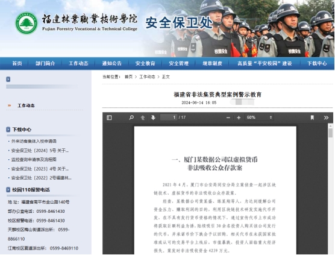Click the page number input field

[169, 118]
